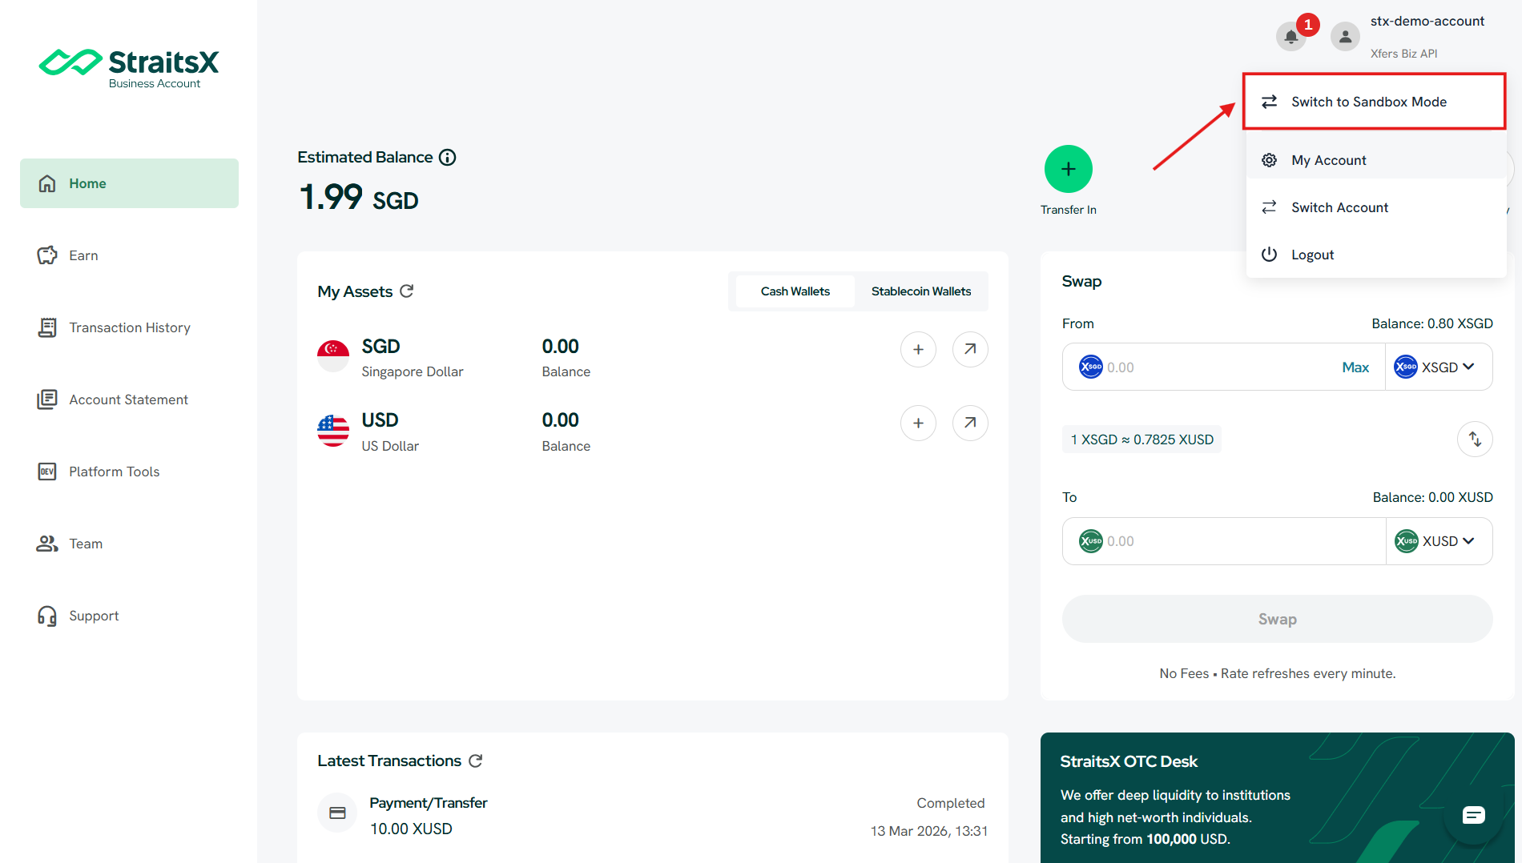Refresh My Assets with the reload icon
Viewport: 1522px width, 863px height.
pos(407,291)
